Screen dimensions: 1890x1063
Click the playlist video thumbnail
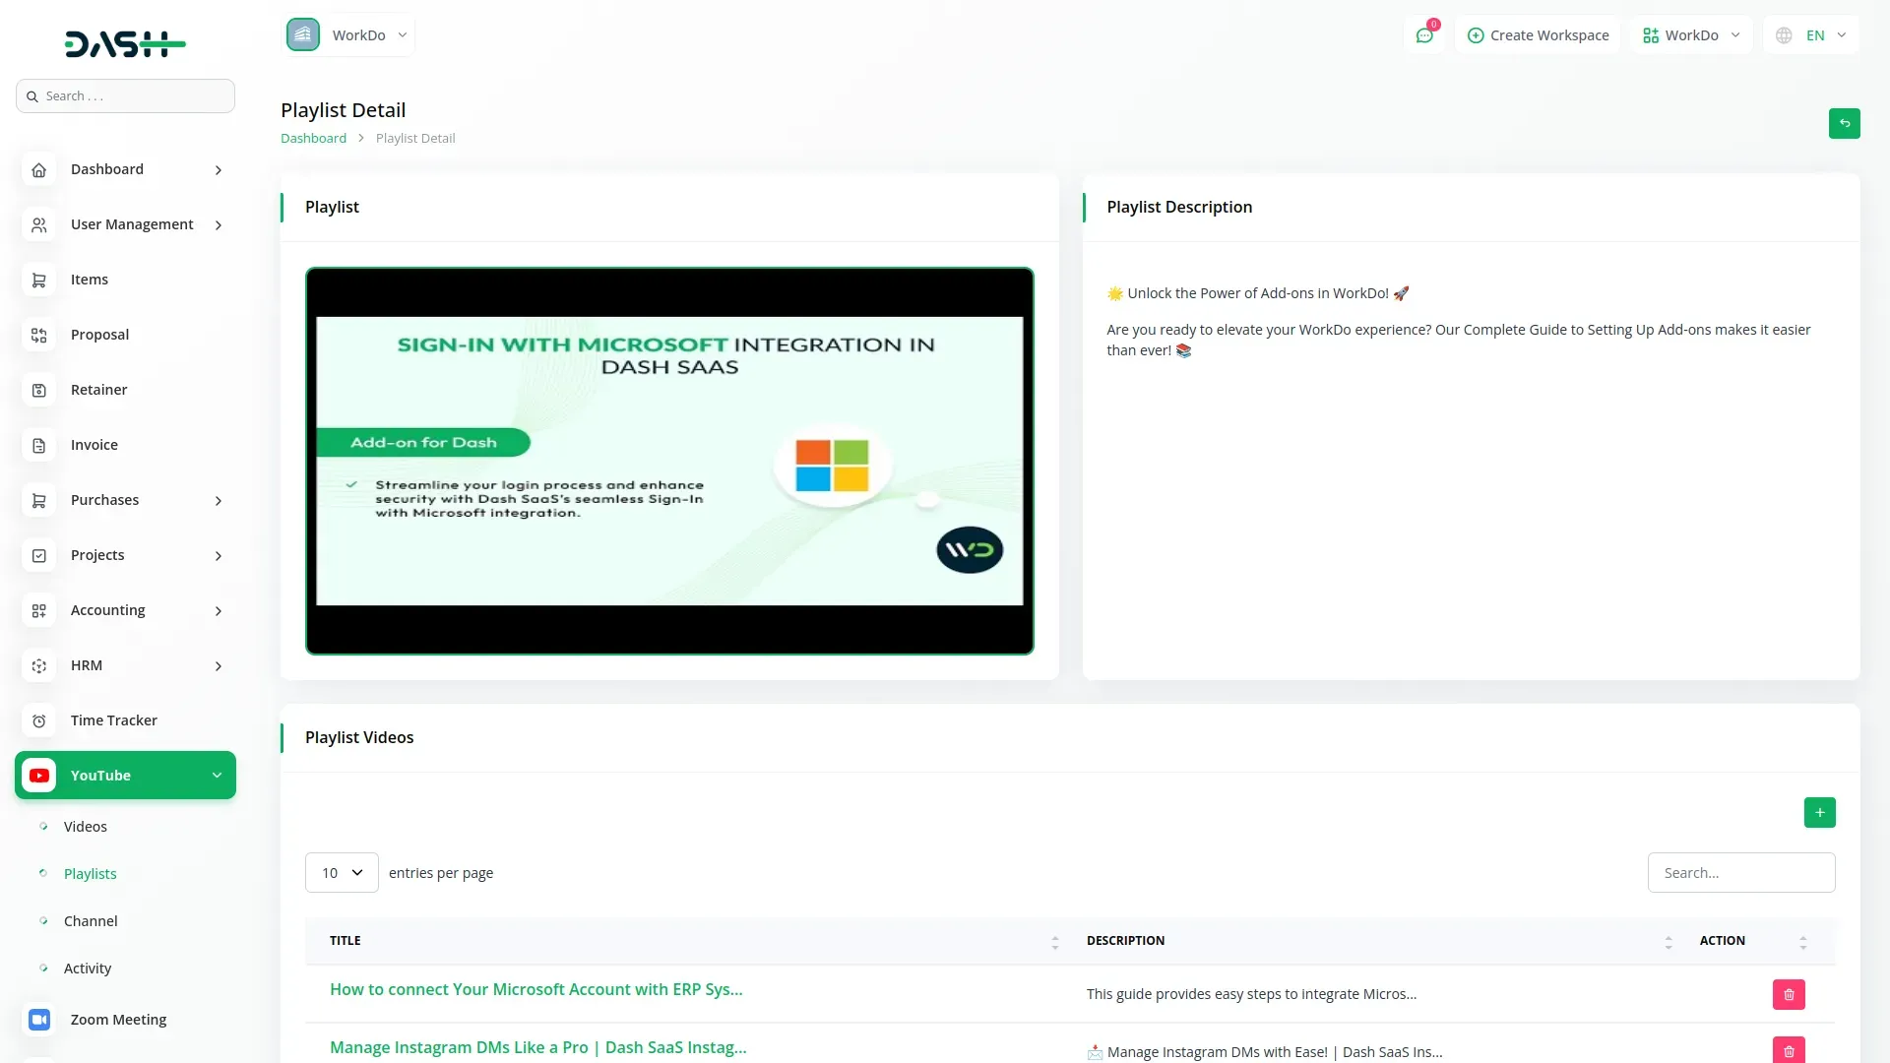coord(669,461)
